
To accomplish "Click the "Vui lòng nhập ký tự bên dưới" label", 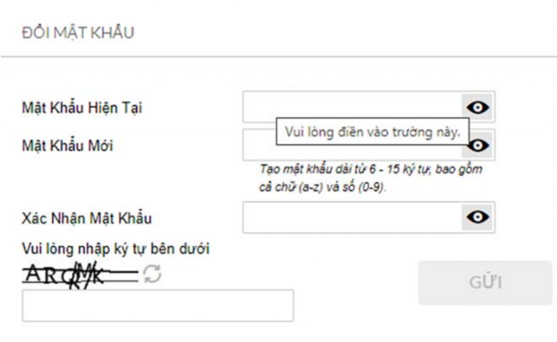I will coord(115,251).
